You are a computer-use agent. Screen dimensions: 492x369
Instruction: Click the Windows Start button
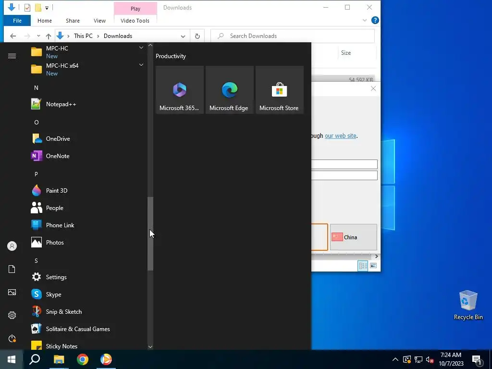coord(12,359)
